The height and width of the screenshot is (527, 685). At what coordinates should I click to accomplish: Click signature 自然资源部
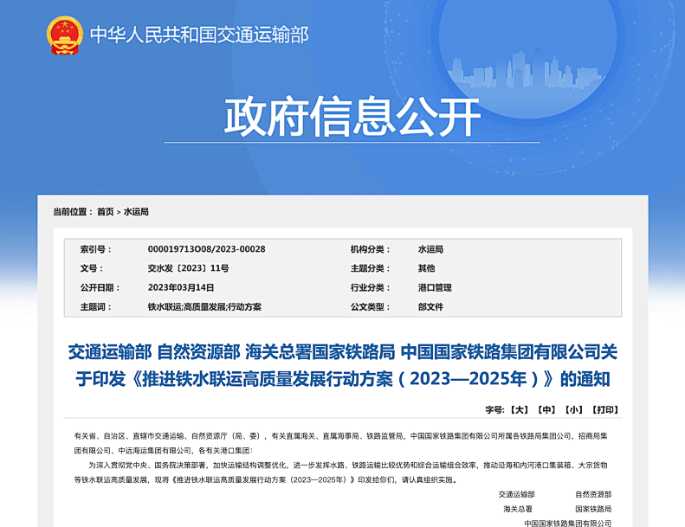(593, 494)
